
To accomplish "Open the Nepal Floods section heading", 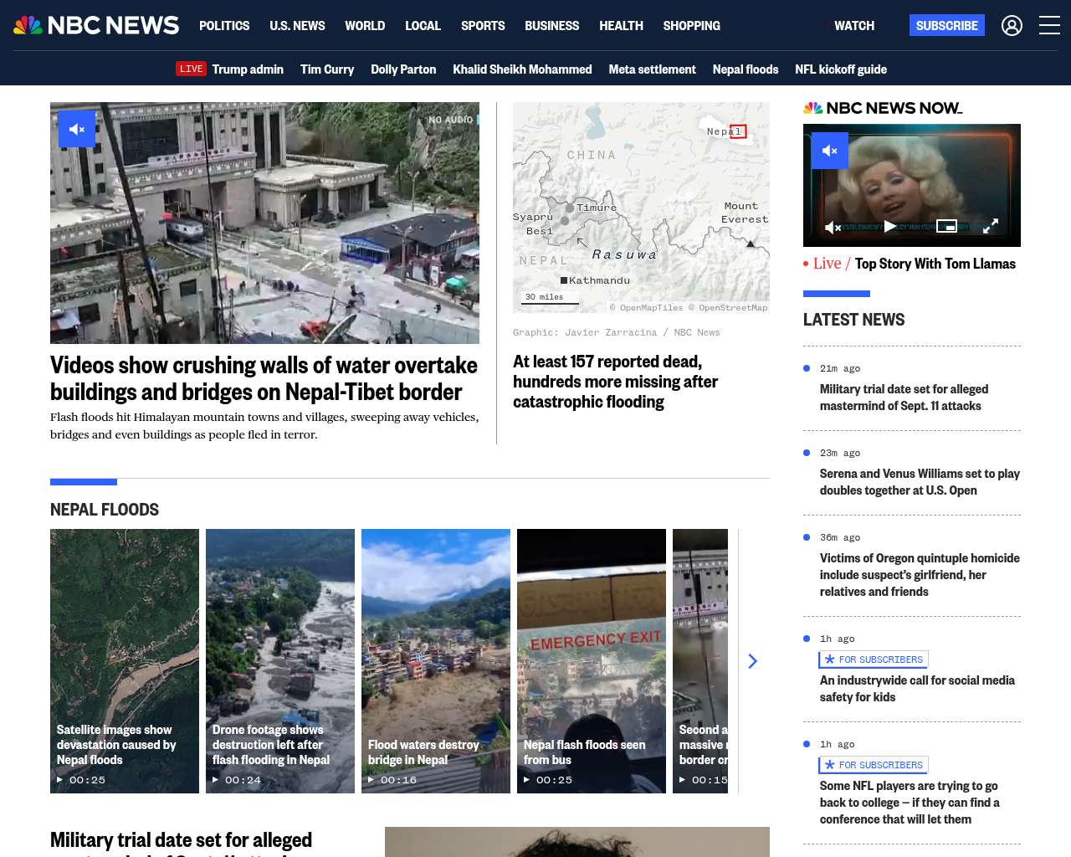I will [105, 510].
